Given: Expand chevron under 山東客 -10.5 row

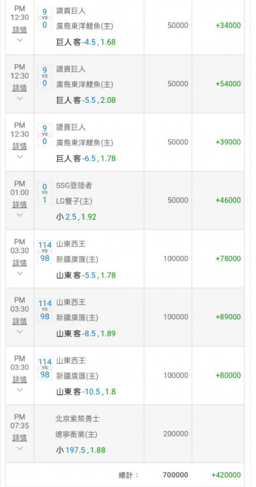Looking at the screenshot, I should click(x=20, y=390).
